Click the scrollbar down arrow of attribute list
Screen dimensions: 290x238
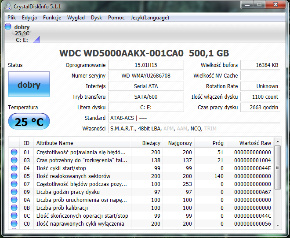pyautogui.click(x=278, y=225)
